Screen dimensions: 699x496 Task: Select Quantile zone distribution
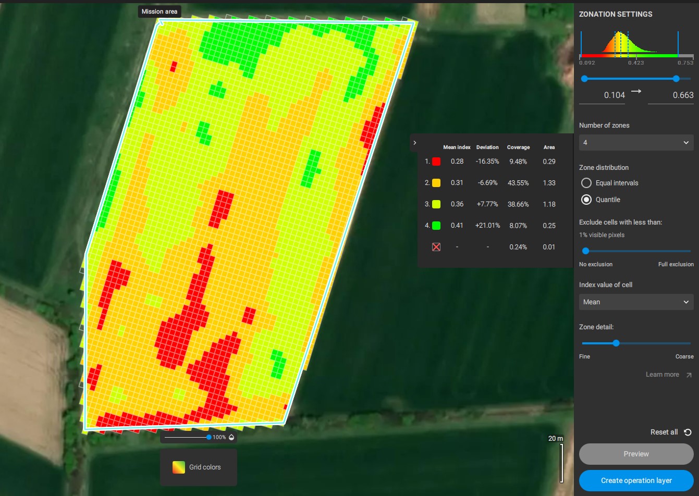click(586, 200)
